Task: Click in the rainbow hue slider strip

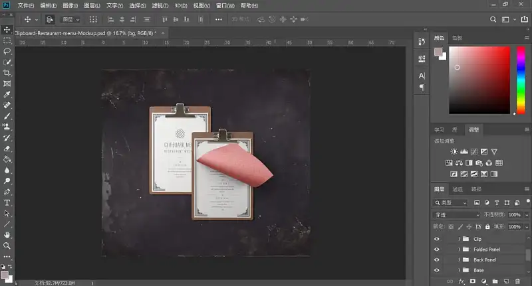Action: (x=521, y=80)
